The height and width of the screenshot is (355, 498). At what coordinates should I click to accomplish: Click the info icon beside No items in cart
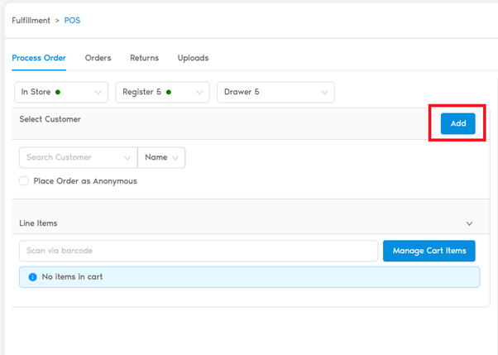(32, 277)
